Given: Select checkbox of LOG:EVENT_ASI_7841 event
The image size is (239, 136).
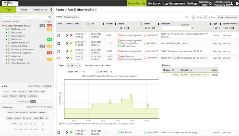Looking at the screenshot, I should [59, 44].
